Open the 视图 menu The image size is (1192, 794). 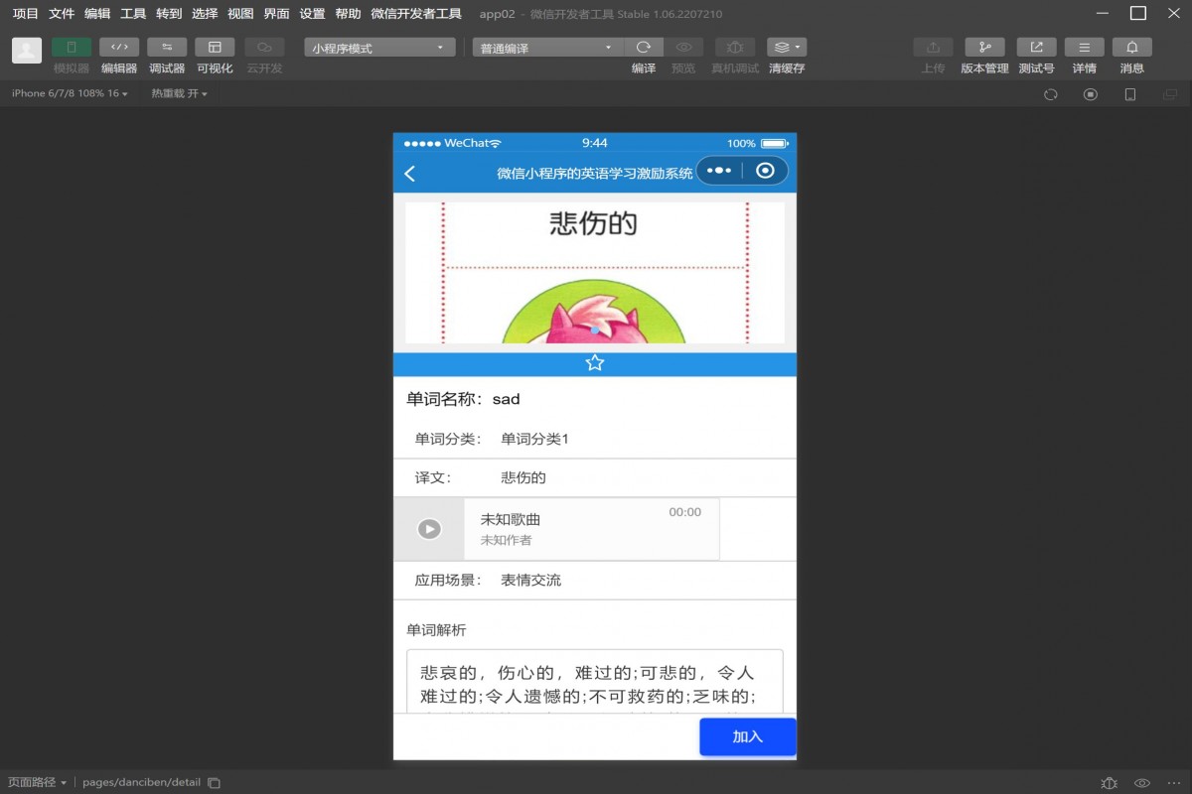pyautogui.click(x=240, y=14)
